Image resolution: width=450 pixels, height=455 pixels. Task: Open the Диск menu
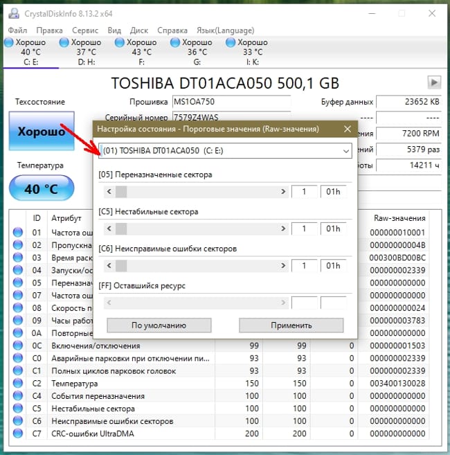(x=139, y=30)
